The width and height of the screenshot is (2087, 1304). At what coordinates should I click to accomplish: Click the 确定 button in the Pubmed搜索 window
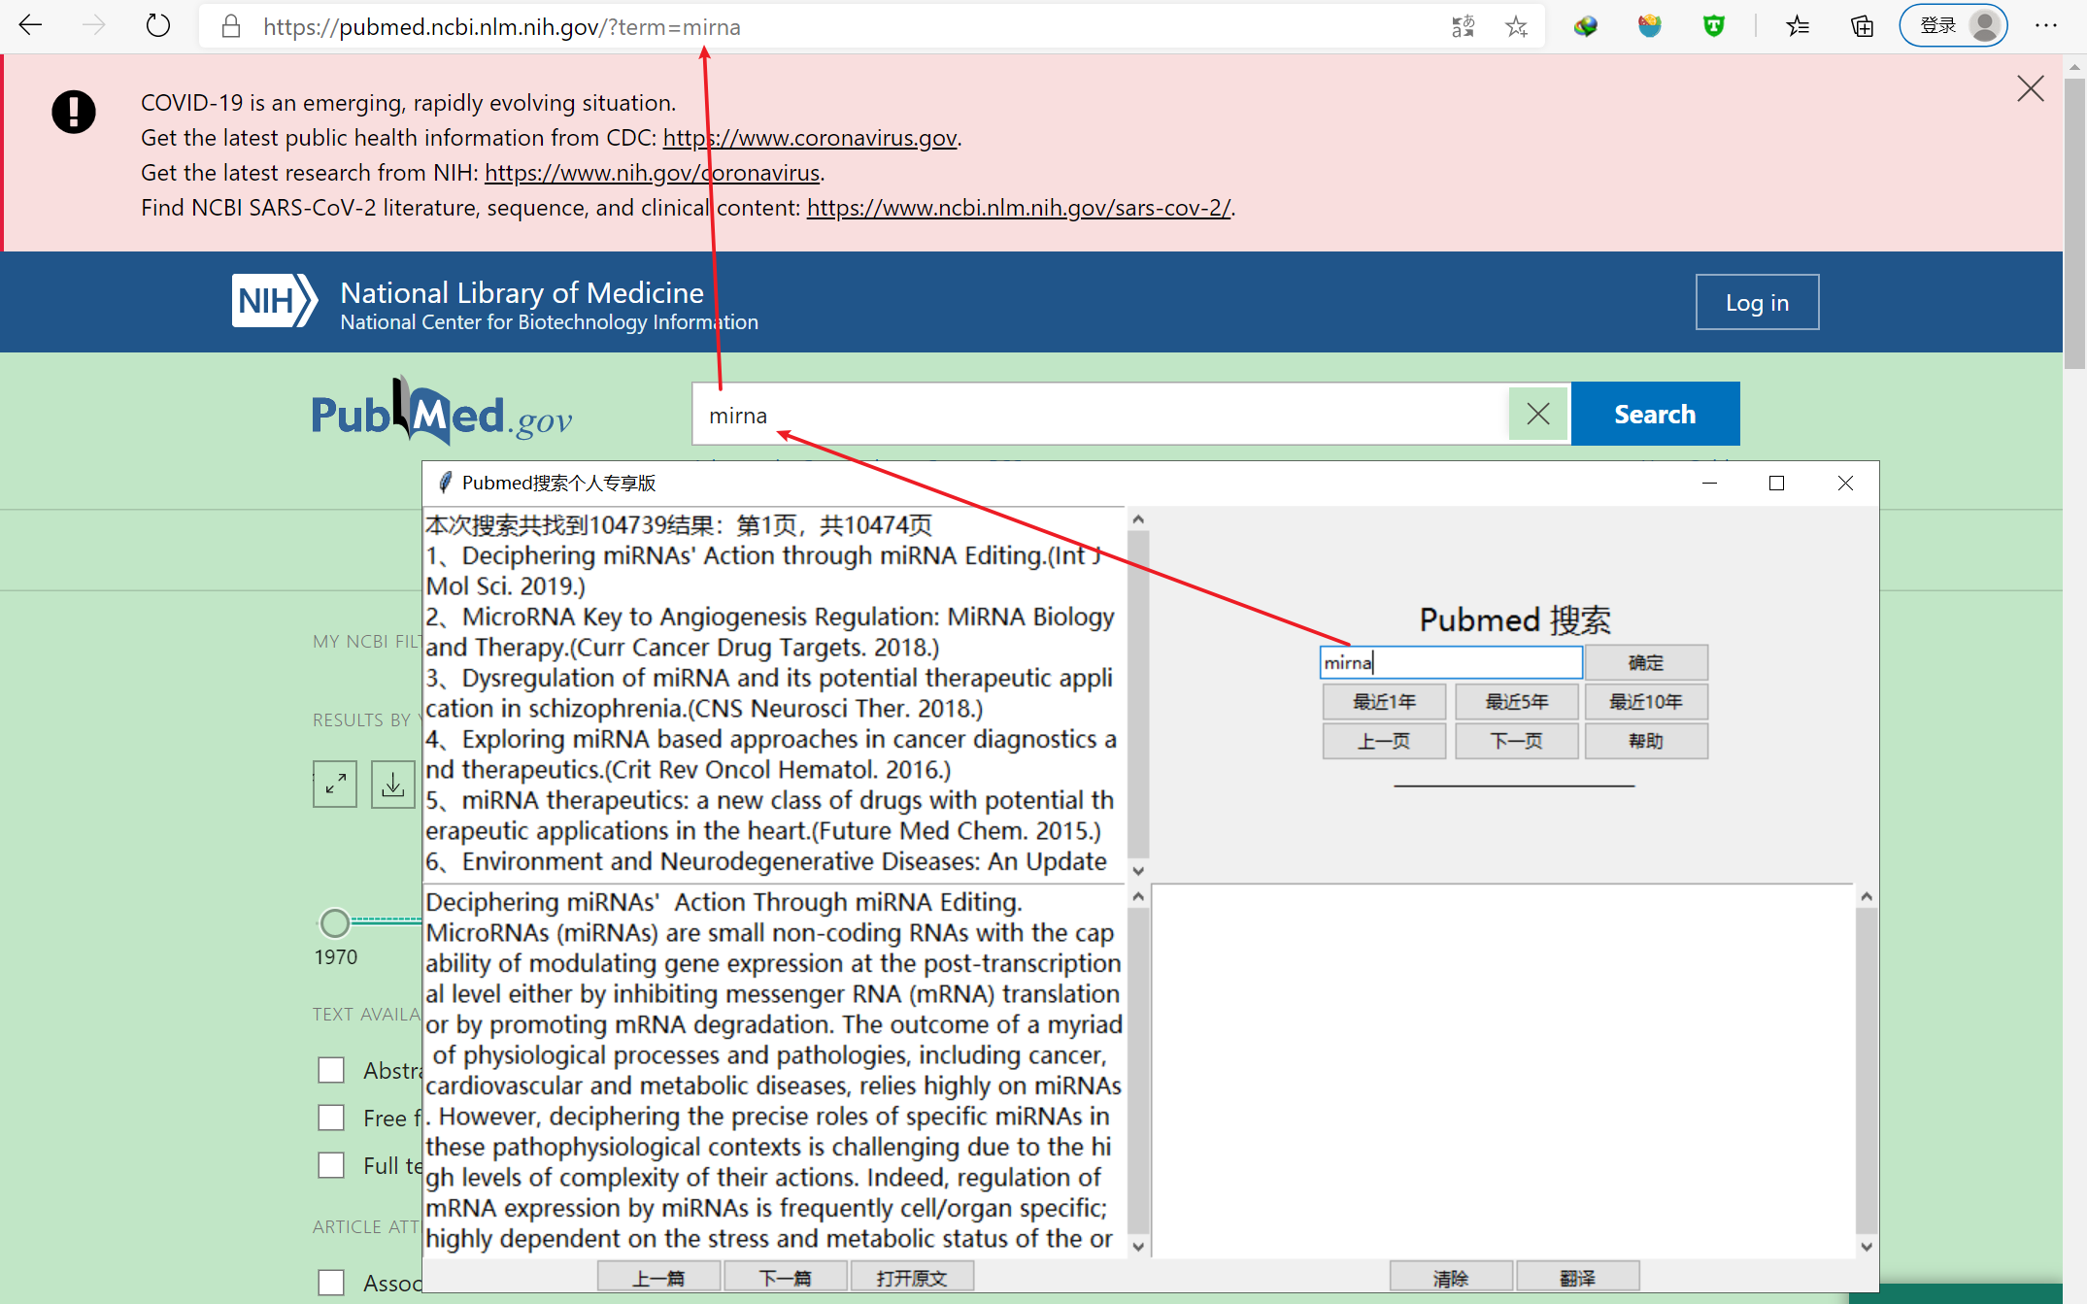(1646, 662)
